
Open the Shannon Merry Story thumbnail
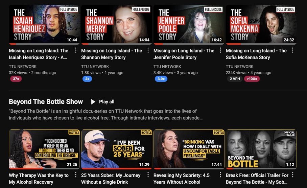117,24
